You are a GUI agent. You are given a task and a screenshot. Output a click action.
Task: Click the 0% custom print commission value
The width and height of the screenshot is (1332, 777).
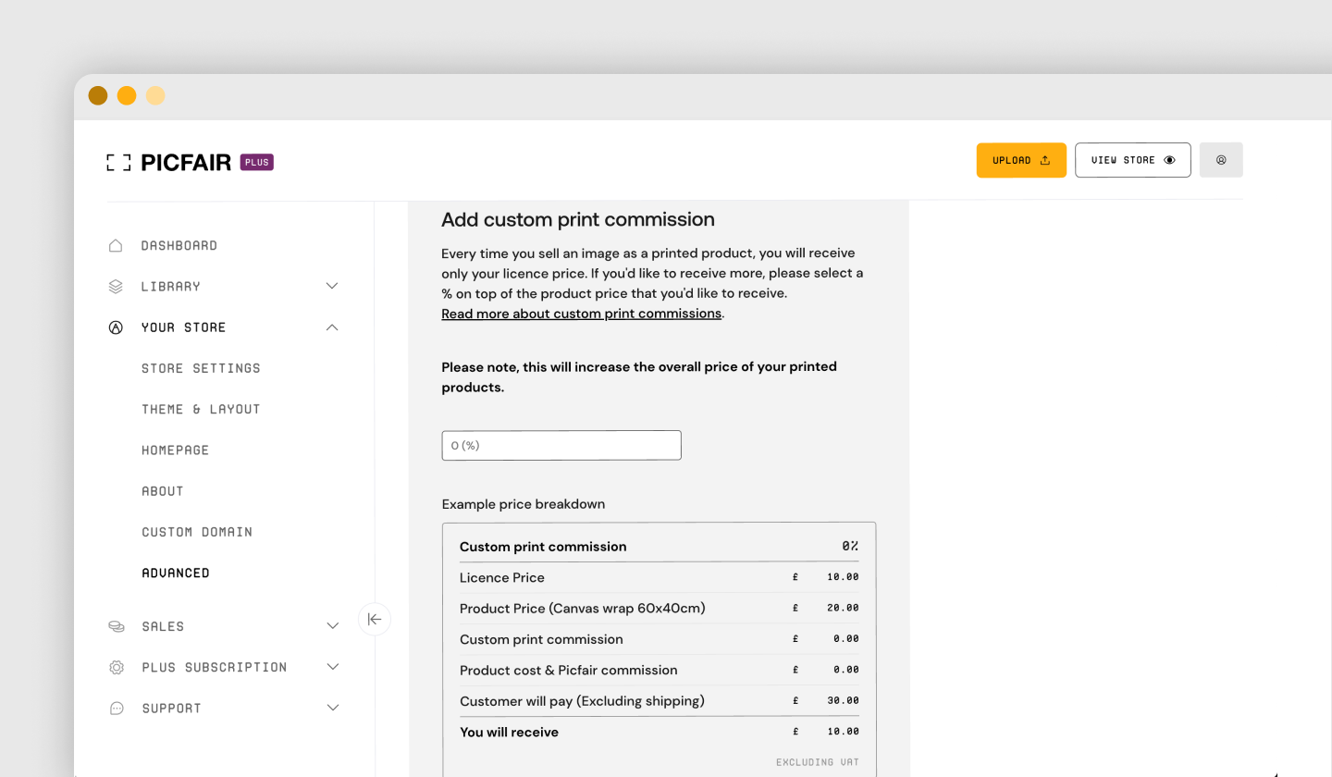point(850,546)
